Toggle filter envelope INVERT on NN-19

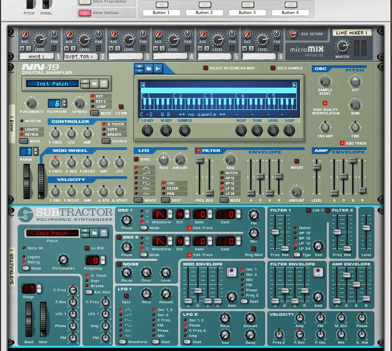(x=297, y=161)
